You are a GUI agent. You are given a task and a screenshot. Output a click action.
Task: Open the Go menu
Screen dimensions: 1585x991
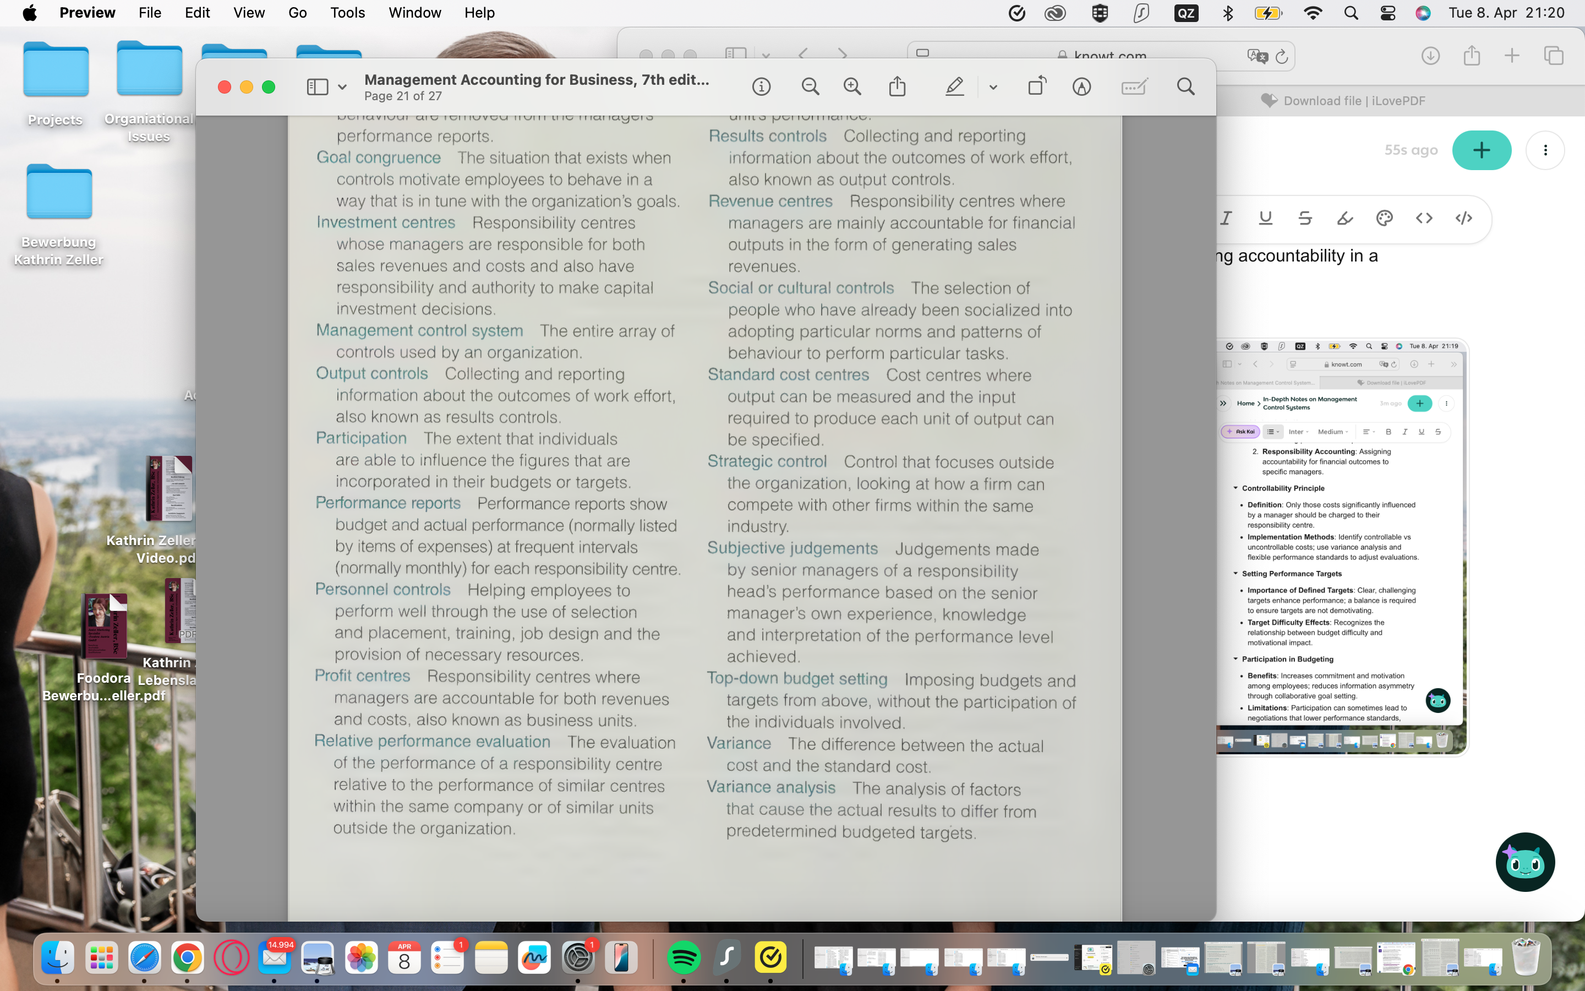pyautogui.click(x=297, y=13)
